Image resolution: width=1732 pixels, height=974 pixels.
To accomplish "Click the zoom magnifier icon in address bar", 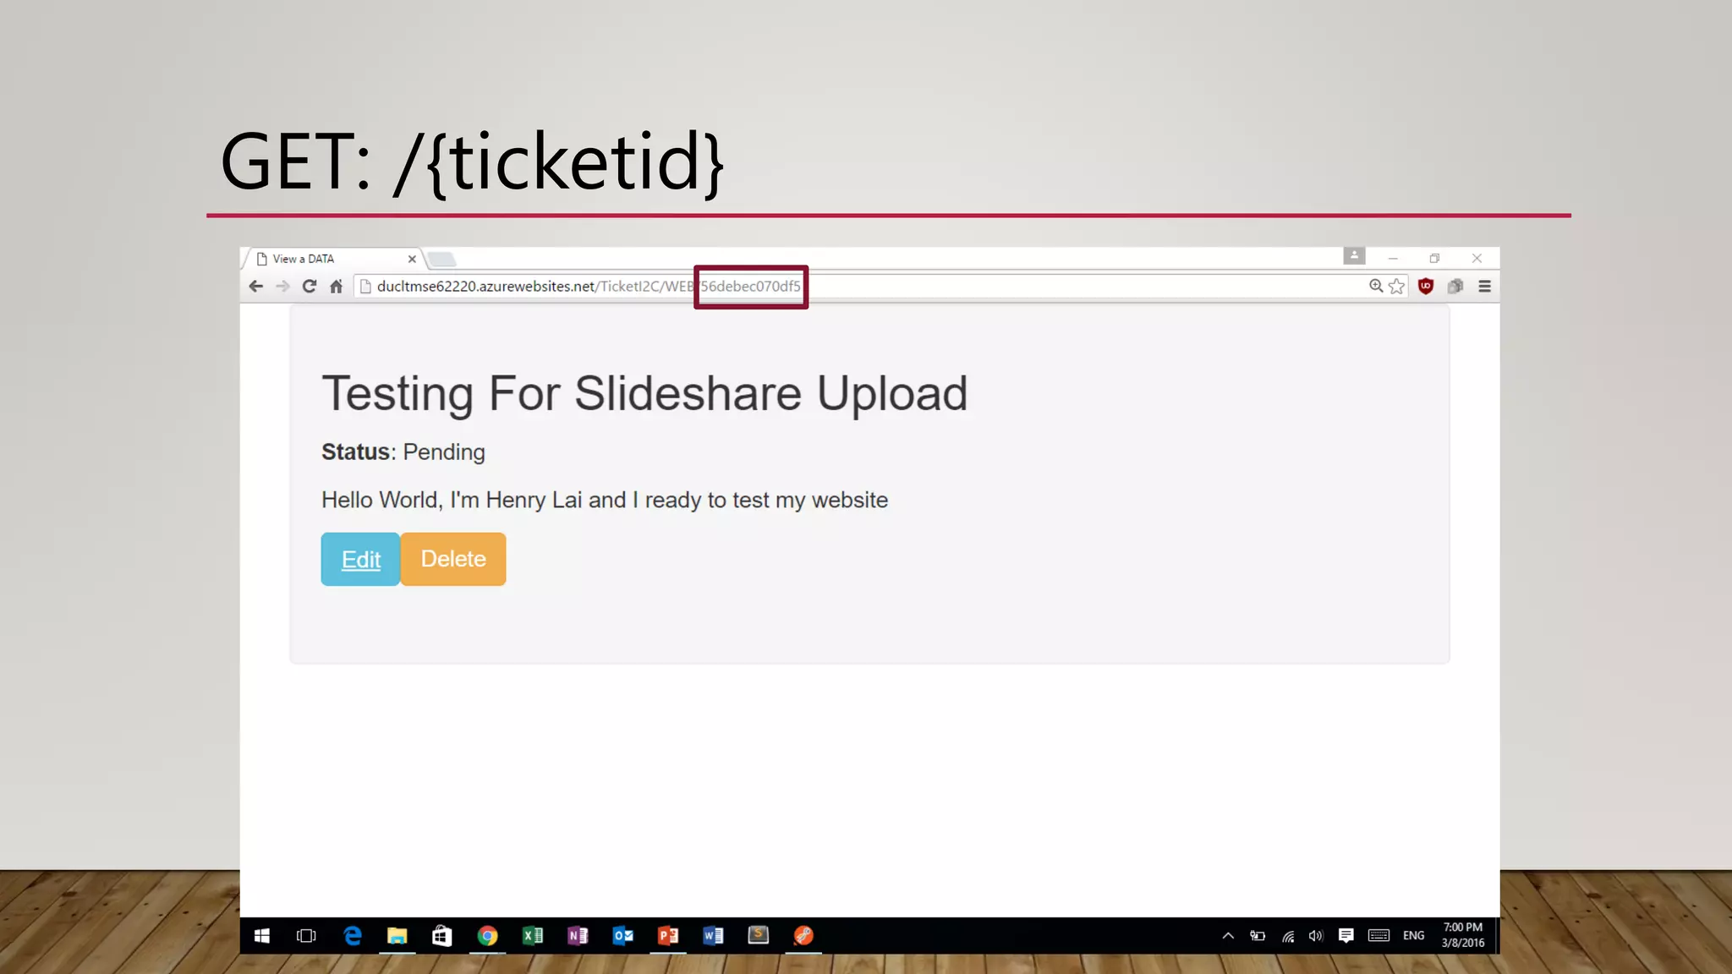I will click(1376, 287).
